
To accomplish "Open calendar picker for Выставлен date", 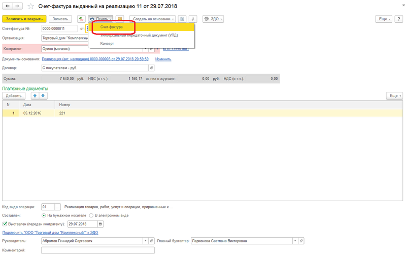I will pos(100,224).
